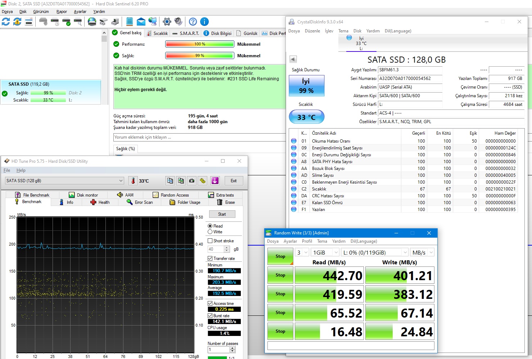
Task: Open the L: 0% (0/119GiB) drive dropdown
Action: tap(375, 252)
